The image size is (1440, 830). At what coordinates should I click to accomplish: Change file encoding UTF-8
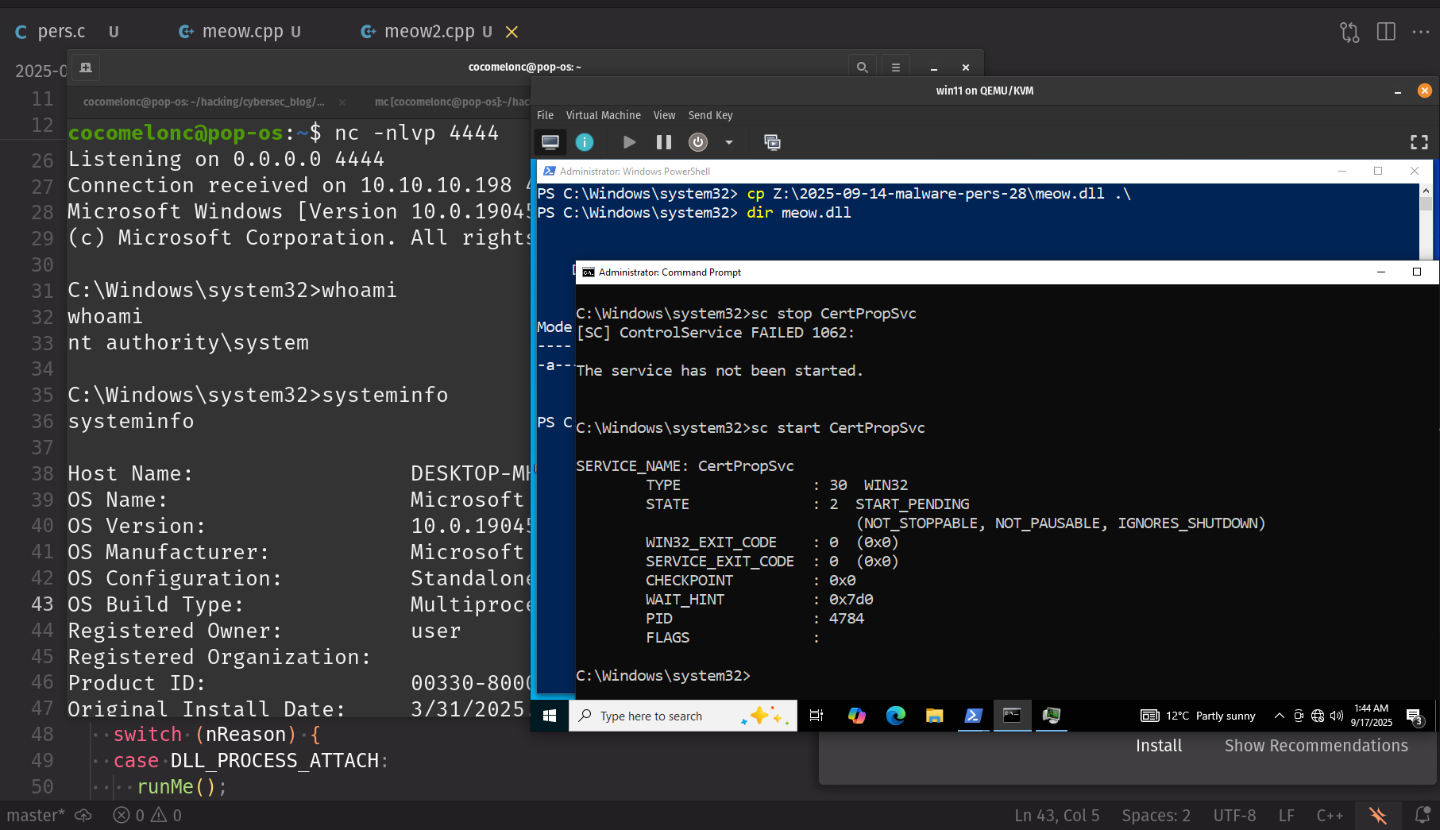1234,816
